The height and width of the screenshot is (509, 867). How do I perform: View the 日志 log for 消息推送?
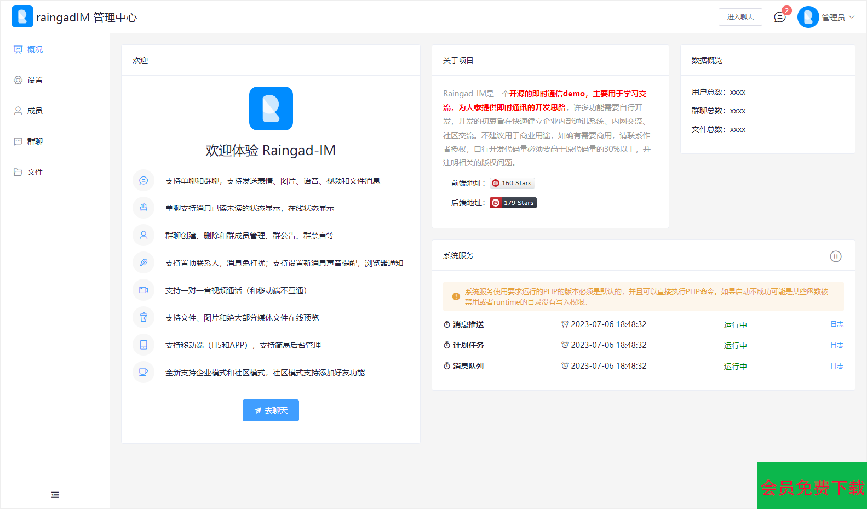point(836,324)
